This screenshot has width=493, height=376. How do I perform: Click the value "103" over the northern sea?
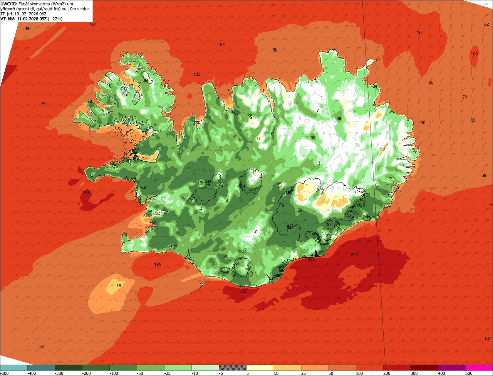[221, 45]
